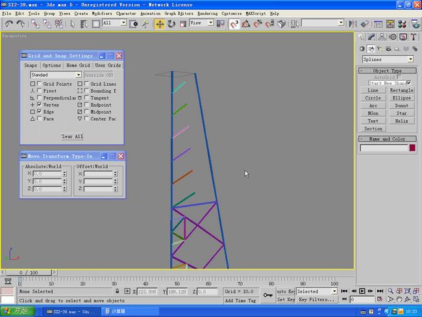This screenshot has width=422, height=317.
Task: Open the Modifiers menu
Action: point(102,14)
